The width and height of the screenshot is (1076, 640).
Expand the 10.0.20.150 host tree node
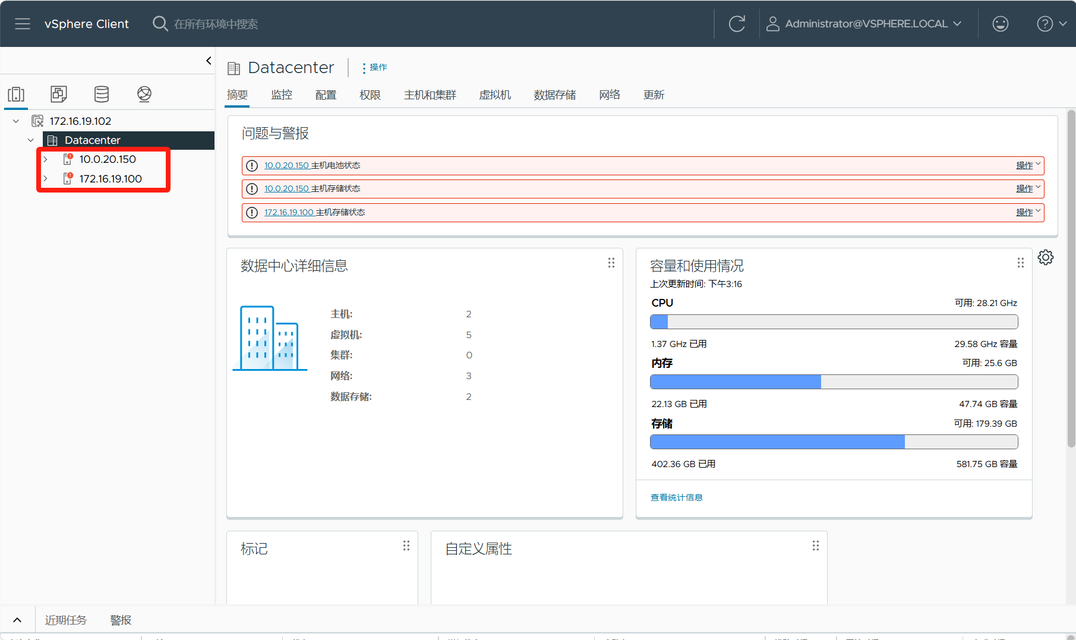click(45, 159)
